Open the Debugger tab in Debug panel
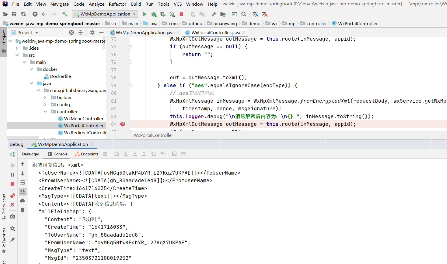The height and width of the screenshot is (264, 447). [x=31, y=154]
